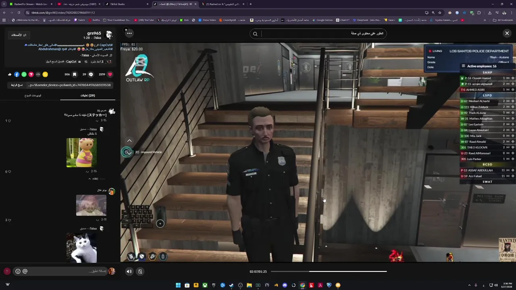Screen dimensions: 516x290
Task: Click the yellow repost icon
Action: point(45,75)
